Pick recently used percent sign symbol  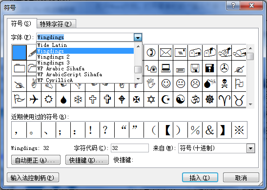(195, 130)
